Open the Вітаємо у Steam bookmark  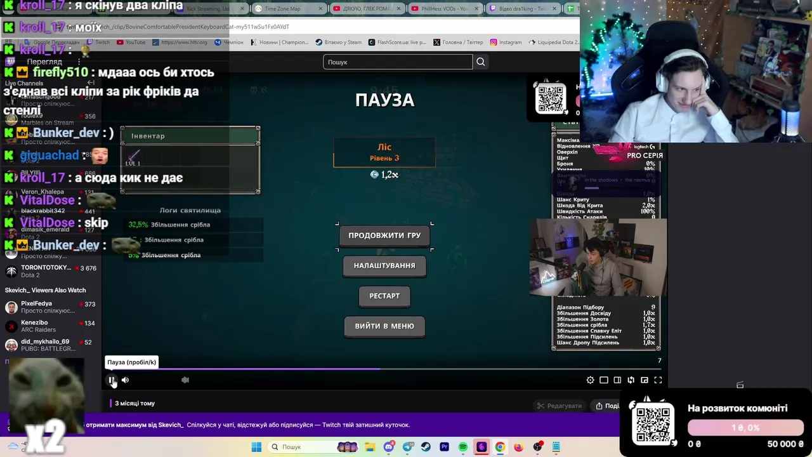(x=338, y=43)
